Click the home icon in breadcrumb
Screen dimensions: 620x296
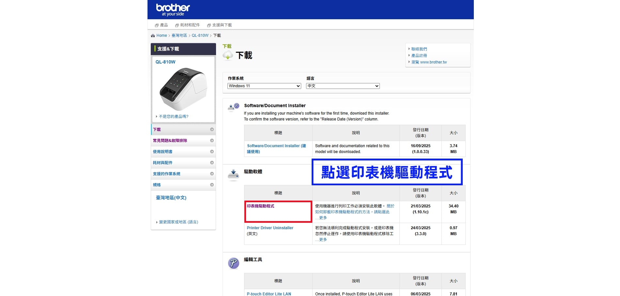coord(153,35)
